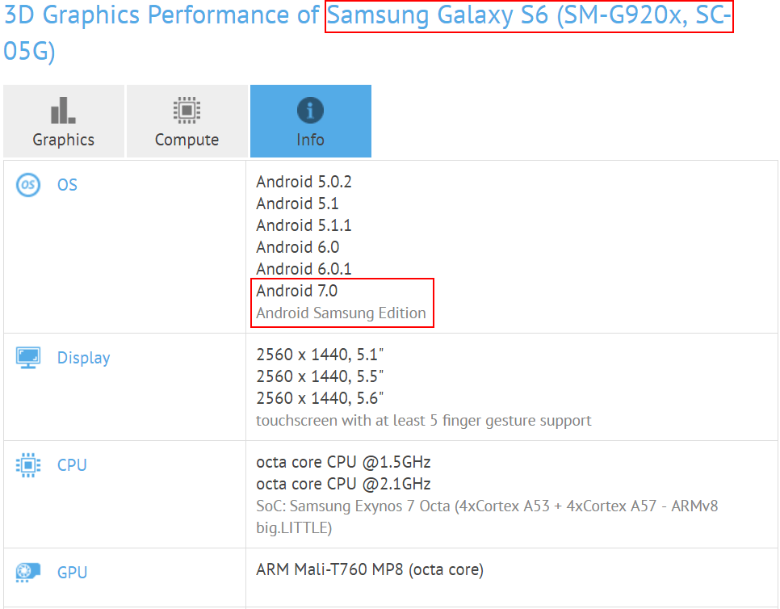Image resolution: width=780 pixels, height=609 pixels.
Task: Click the circled 'i' Info icon
Action: (x=310, y=110)
